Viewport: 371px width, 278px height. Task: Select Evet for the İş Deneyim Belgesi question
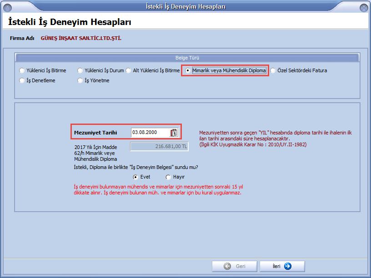tap(135, 177)
